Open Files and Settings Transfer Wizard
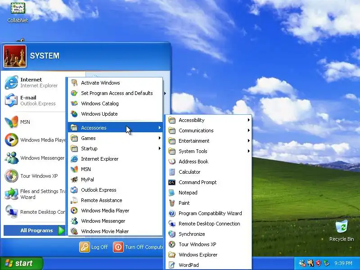360x270 pixels. [x=35, y=194]
